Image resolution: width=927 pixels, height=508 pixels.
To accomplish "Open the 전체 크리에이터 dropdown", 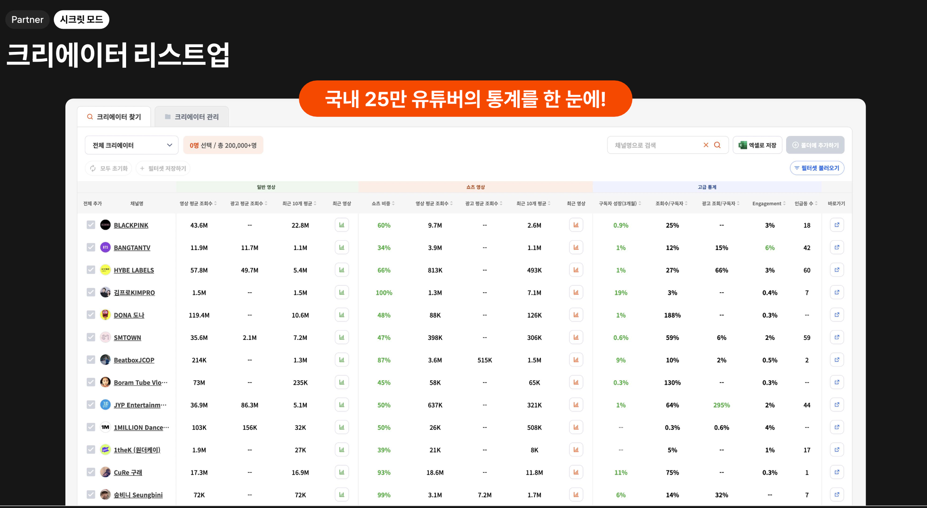I will tap(131, 144).
